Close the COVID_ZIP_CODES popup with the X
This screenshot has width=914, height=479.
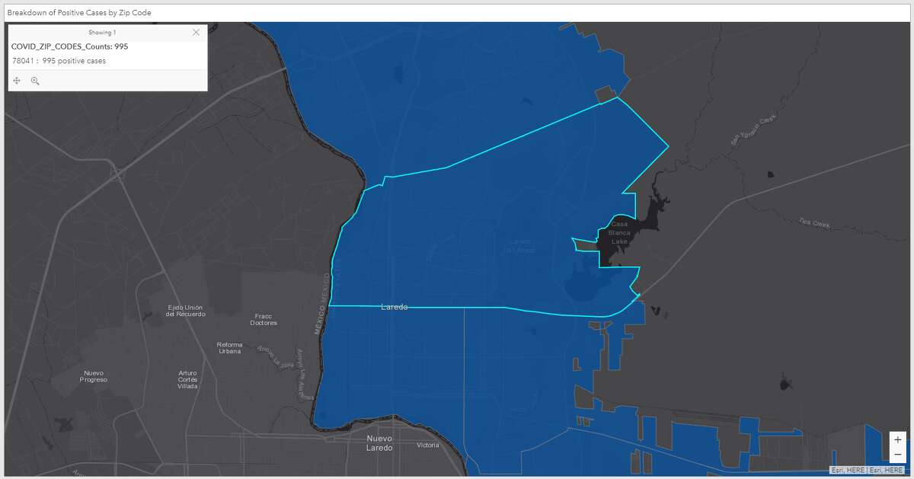coord(196,32)
